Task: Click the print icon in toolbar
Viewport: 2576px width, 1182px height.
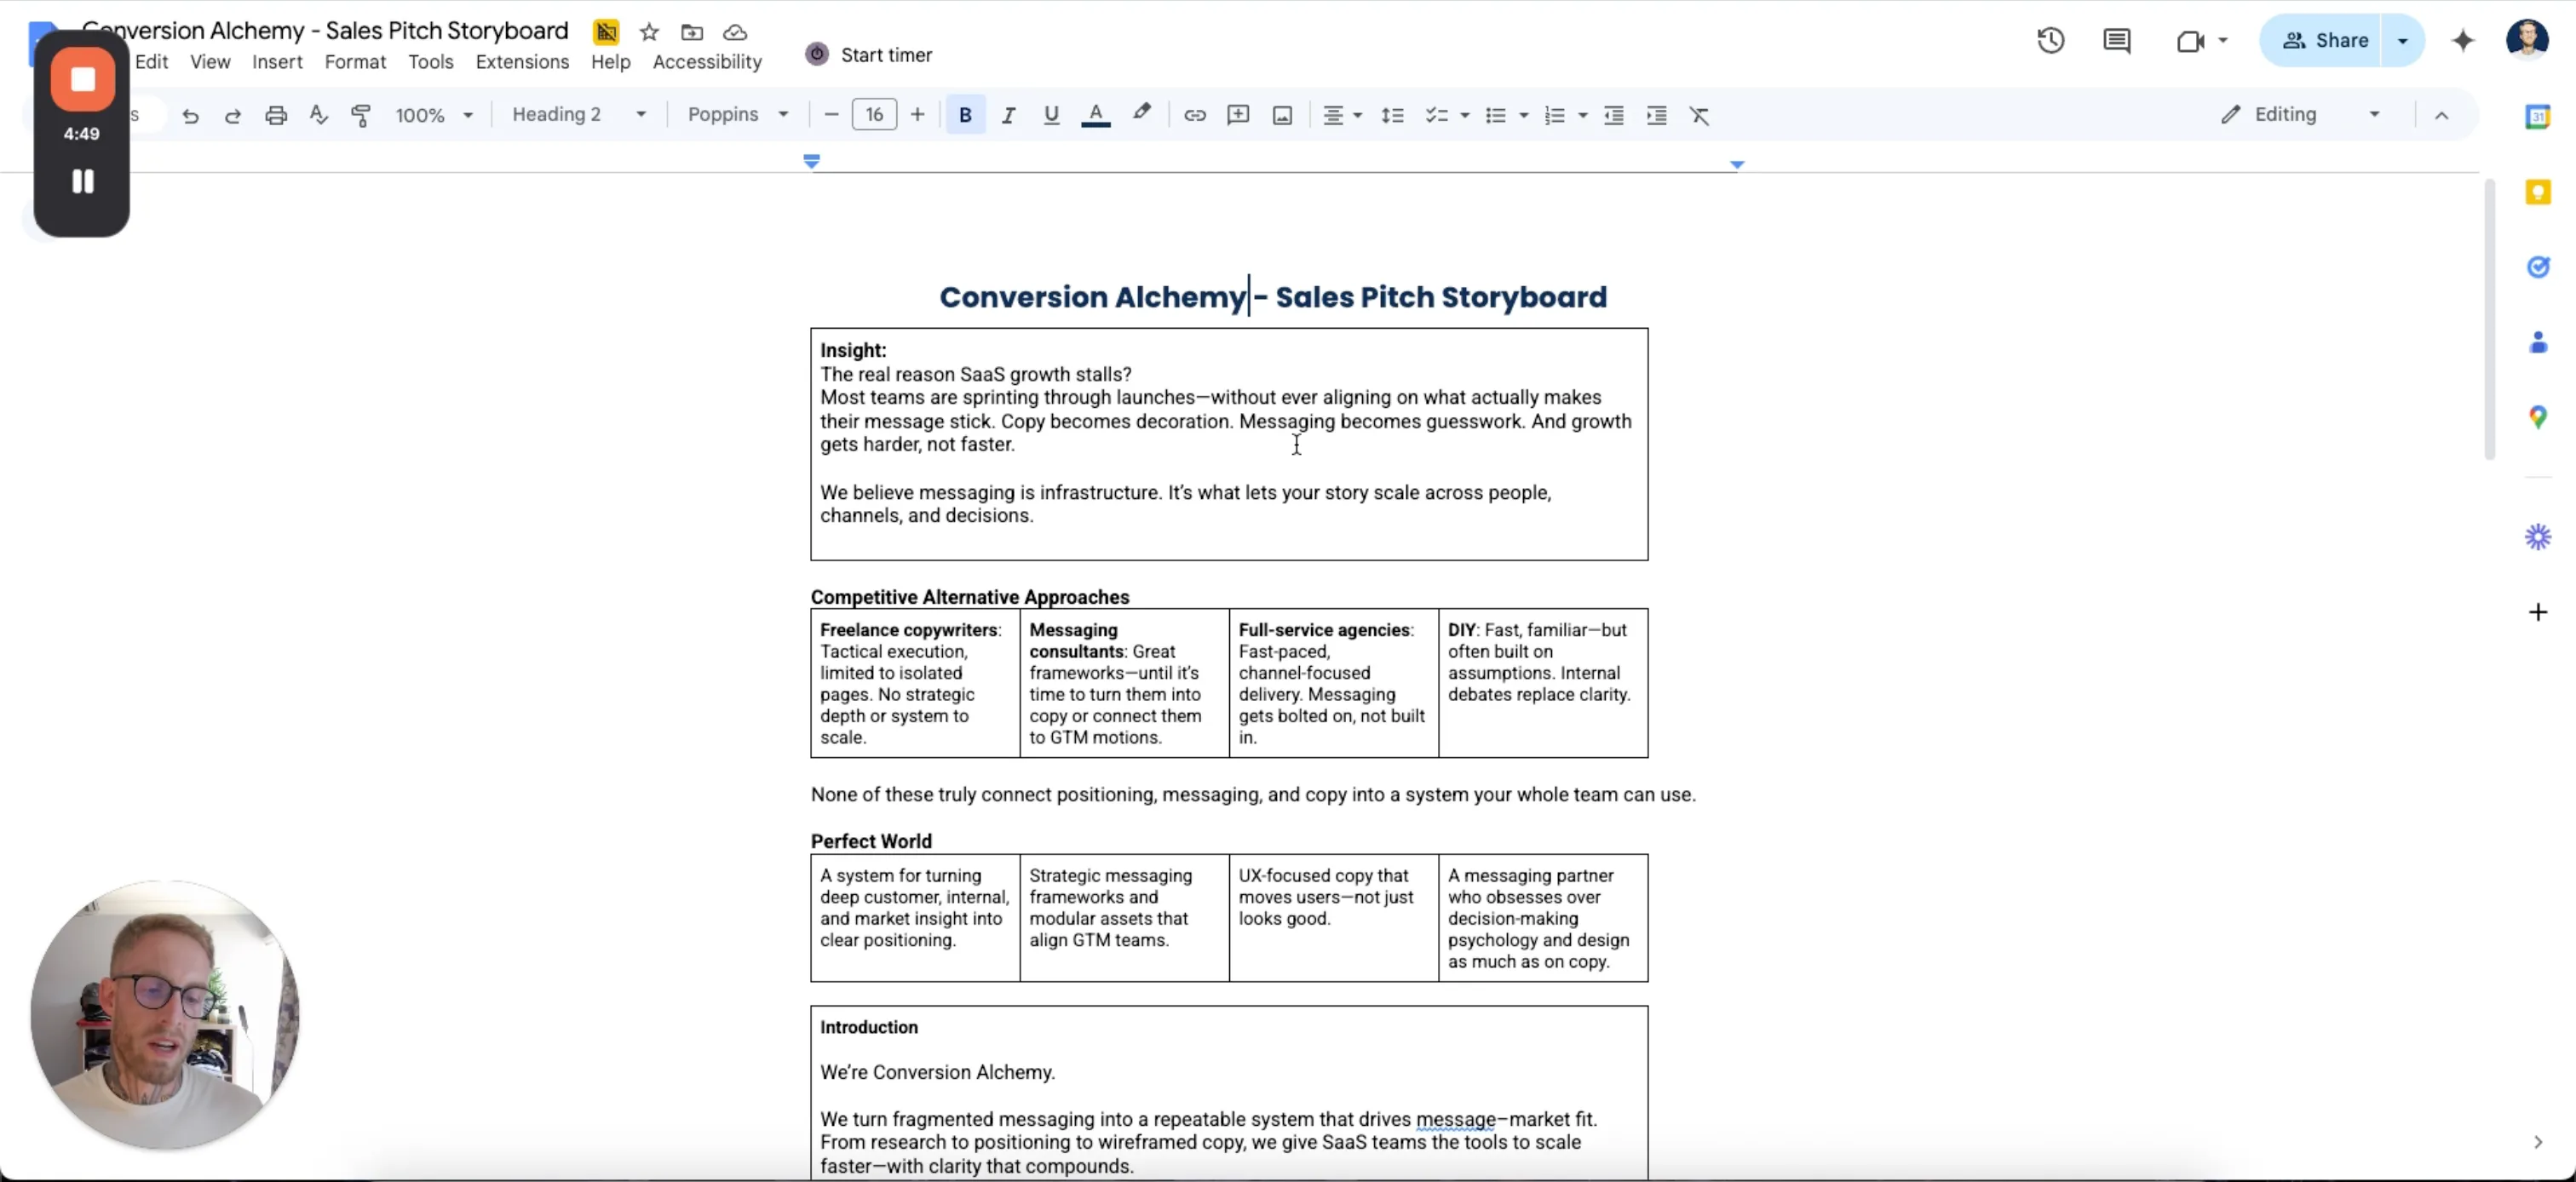Action: coord(276,115)
